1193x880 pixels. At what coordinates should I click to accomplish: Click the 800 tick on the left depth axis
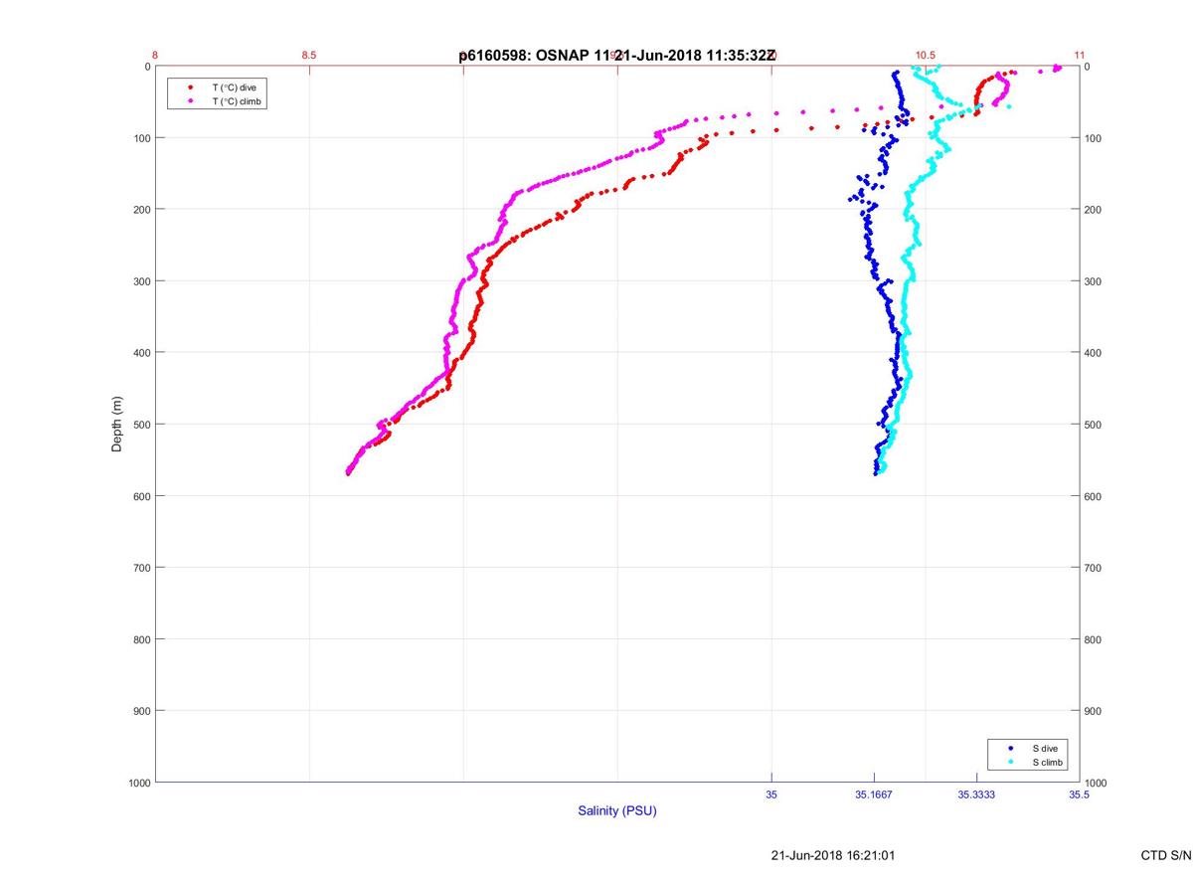(141, 639)
